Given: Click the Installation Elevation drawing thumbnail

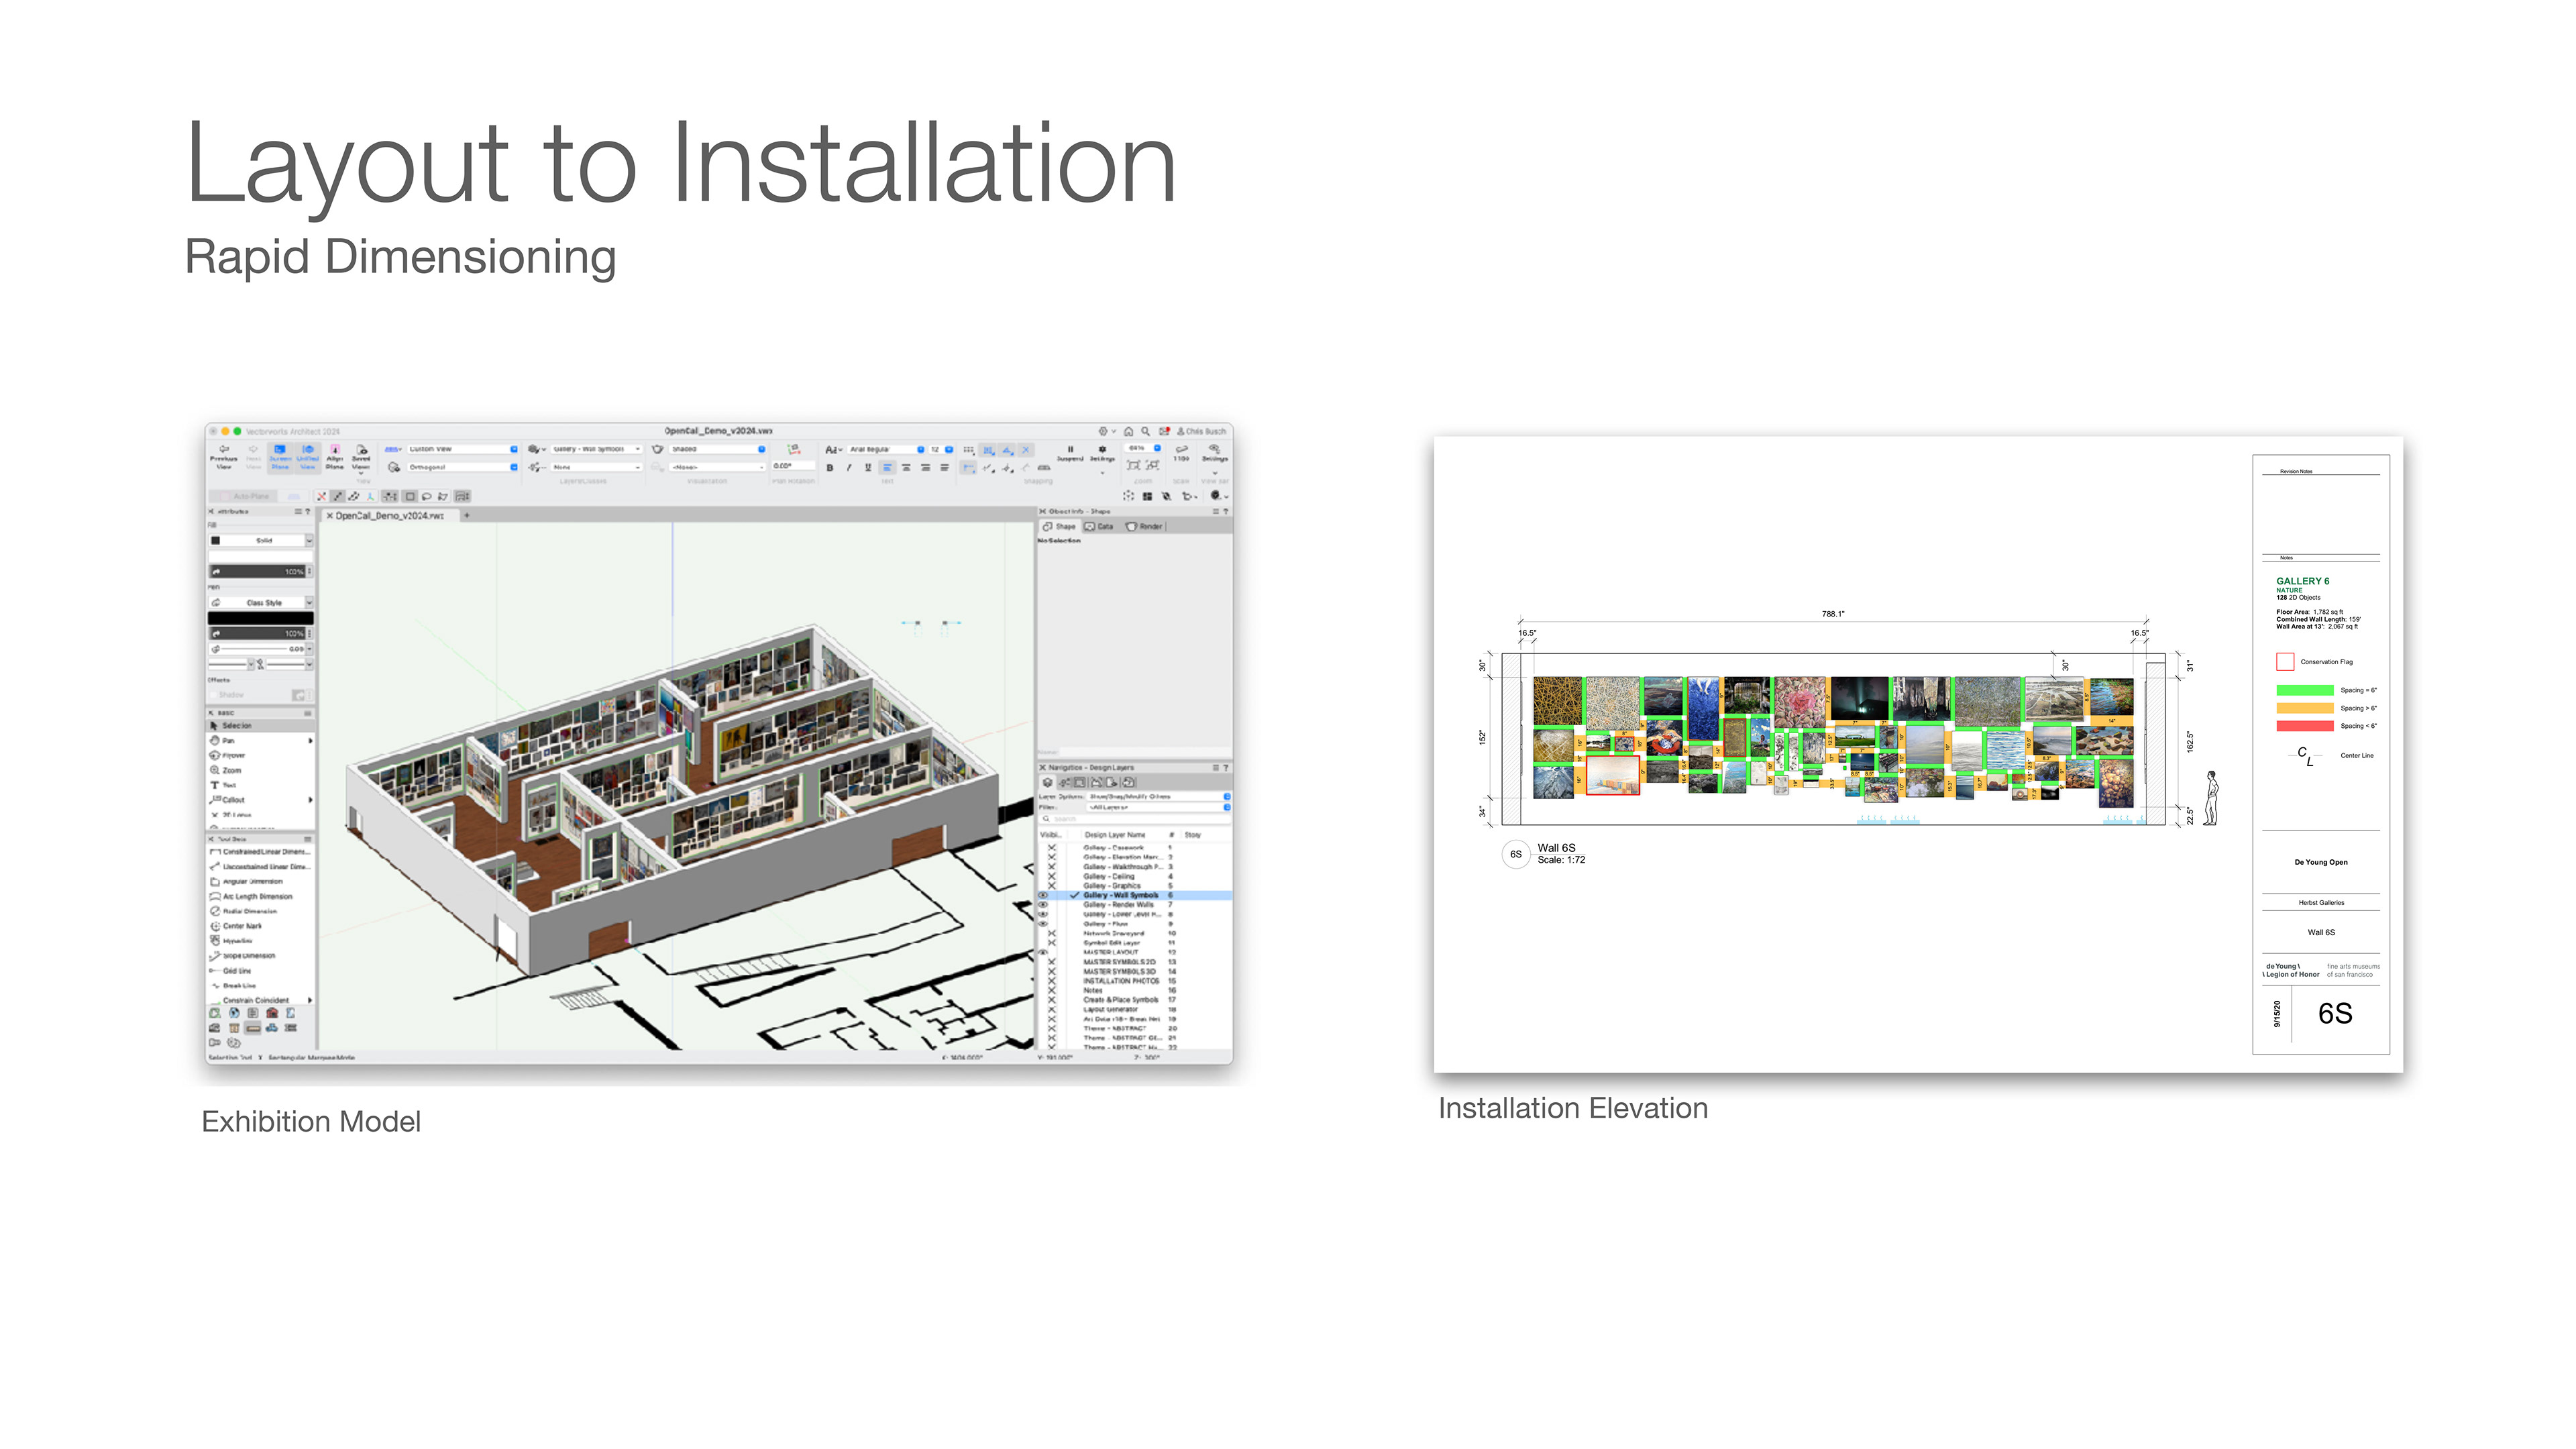Looking at the screenshot, I should pyautogui.click(x=1918, y=755).
